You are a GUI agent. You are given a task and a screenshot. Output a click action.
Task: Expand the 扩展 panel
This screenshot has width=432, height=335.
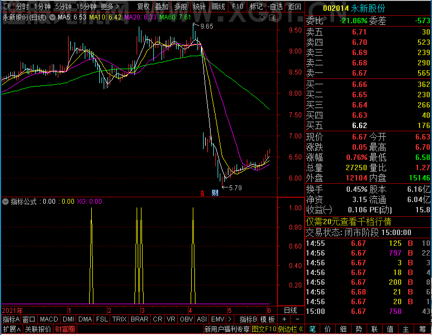12,329
